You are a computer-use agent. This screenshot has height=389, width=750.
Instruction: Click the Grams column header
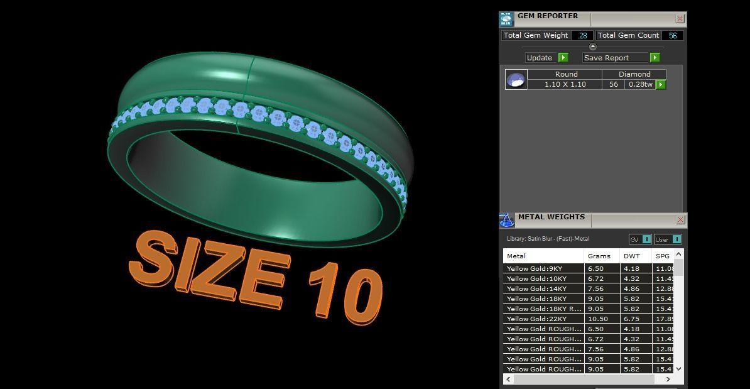pyautogui.click(x=602, y=256)
